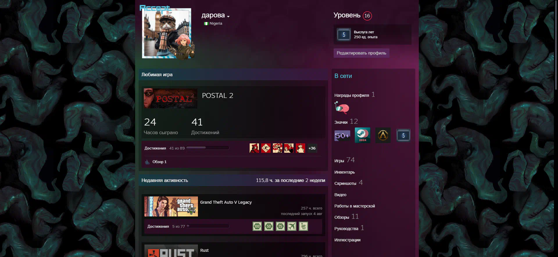Click fifth POSTAL 2 achievement icon
Image resolution: width=558 pixels, height=257 pixels.
point(301,148)
